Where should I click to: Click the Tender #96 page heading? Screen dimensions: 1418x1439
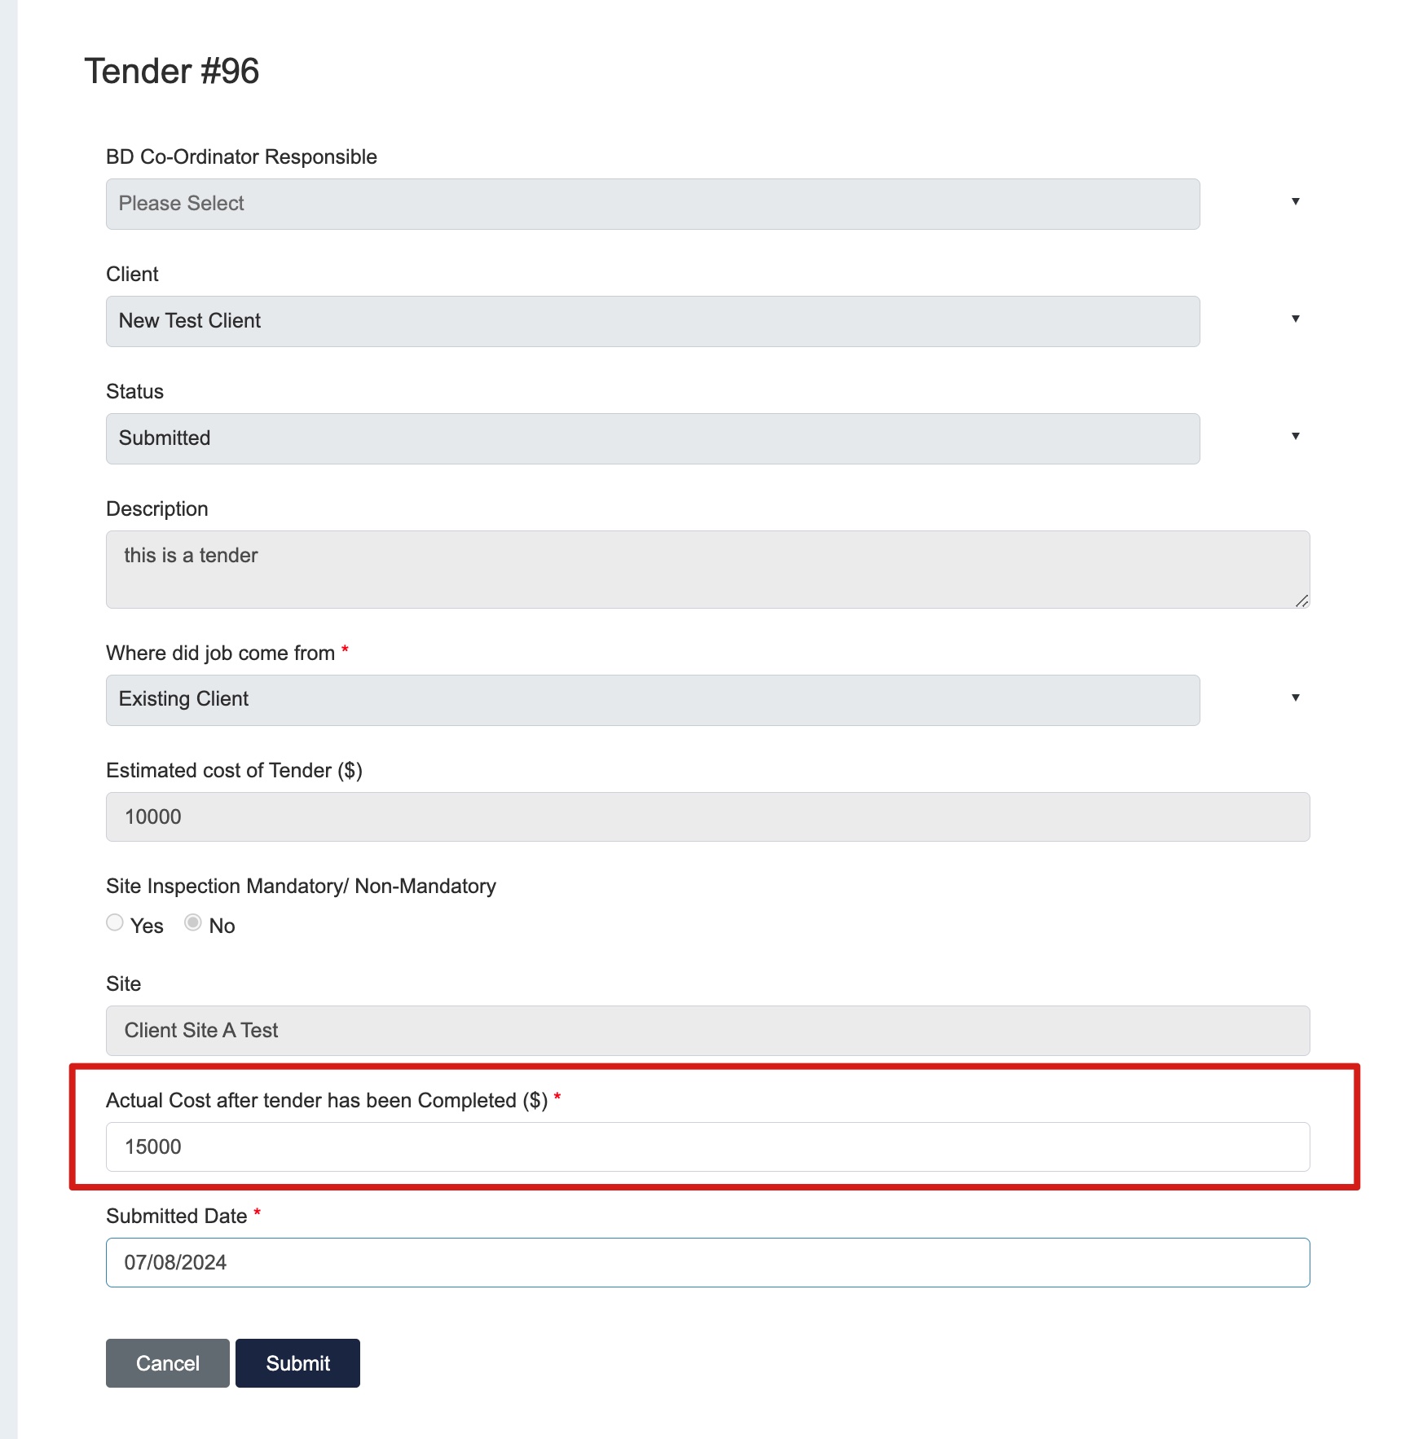tap(172, 72)
